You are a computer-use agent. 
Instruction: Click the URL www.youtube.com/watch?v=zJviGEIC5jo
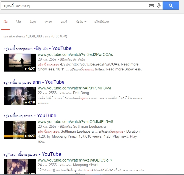[73, 160]
